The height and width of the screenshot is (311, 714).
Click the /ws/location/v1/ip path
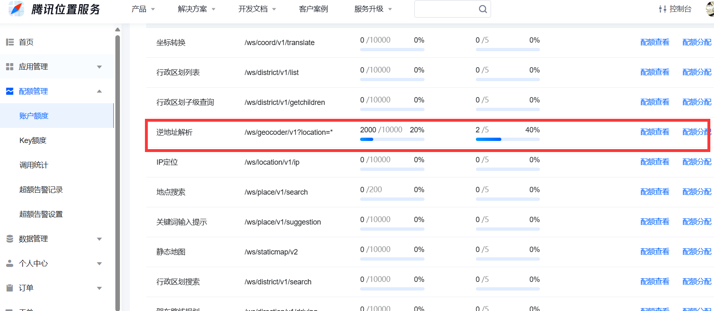[x=272, y=162]
